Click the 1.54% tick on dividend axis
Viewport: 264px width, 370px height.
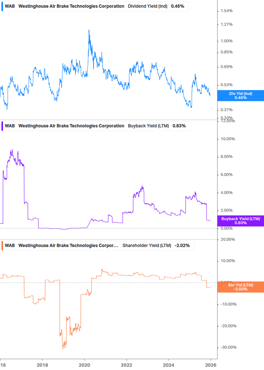click(226, 11)
